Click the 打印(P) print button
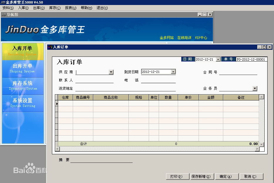Viewport: 274px width, 183px height. pyautogui.click(x=176, y=177)
